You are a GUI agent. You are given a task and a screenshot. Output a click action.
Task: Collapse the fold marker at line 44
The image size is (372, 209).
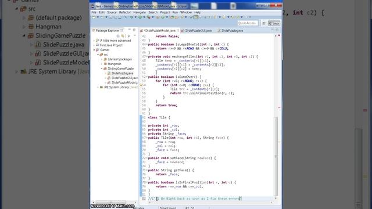(x=146, y=44)
